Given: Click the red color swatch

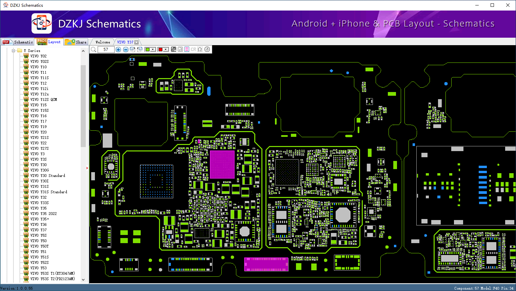Looking at the screenshot, I should click(x=160, y=50).
